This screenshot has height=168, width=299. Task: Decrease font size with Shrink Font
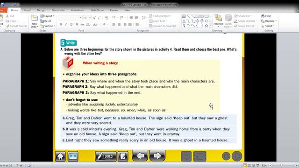coord(99,18)
